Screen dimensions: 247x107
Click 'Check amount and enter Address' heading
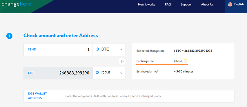61,35
